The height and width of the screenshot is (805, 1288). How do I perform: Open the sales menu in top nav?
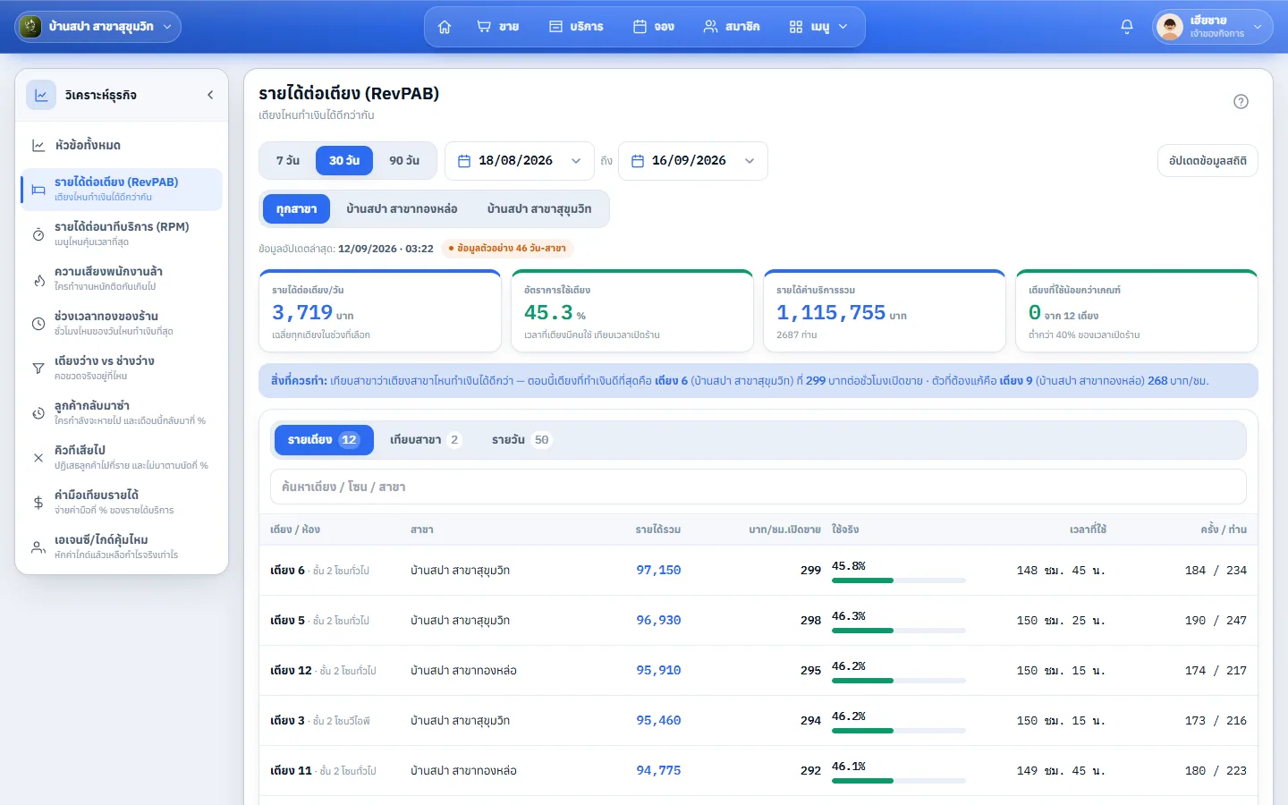tap(498, 27)
